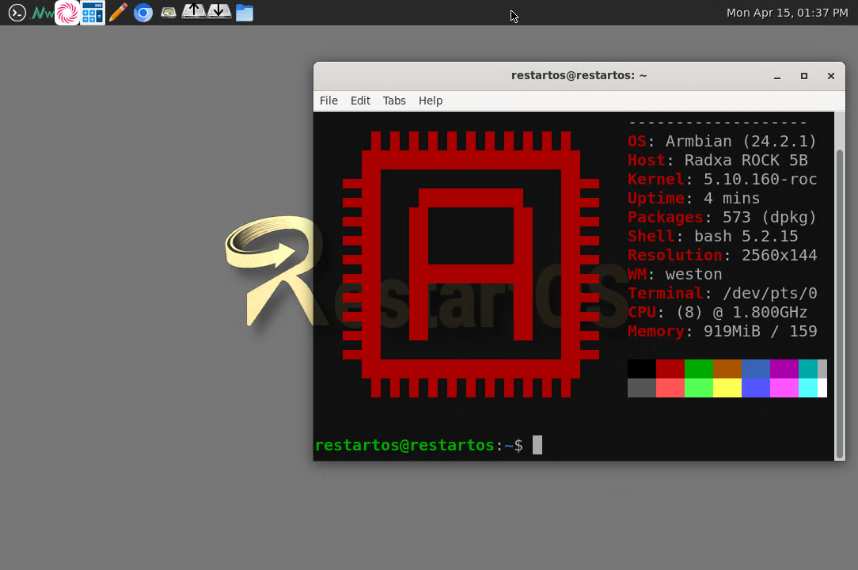Click the terminal's vertical scrollbar
The width and height of the screenshot is (858, 570).
click(x=839, y=304)
